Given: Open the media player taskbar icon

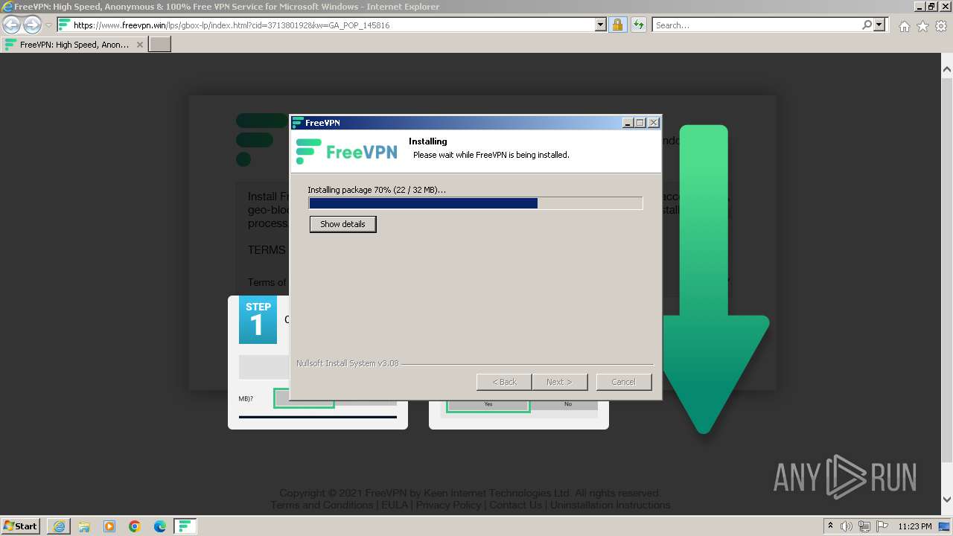Looking at the screenshot, I should click(x=109, y=526).
